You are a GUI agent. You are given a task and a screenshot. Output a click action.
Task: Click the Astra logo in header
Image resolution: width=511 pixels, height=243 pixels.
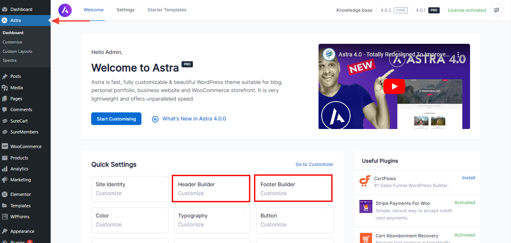[x=65, y=10]
